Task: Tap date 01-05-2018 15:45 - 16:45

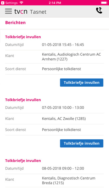Action: pos(63,45)
